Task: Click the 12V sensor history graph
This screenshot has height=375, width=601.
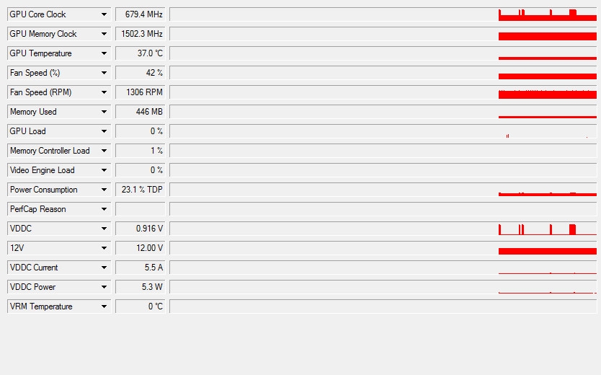Action: (x=383, y=248)
